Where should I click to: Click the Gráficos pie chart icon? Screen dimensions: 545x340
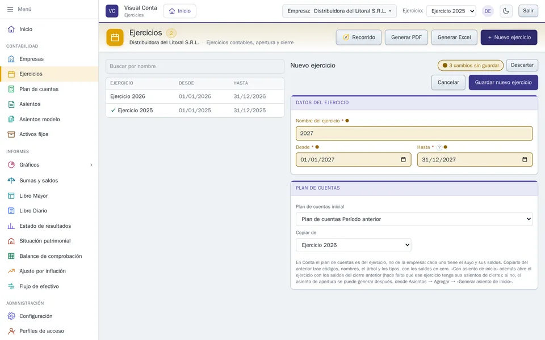(11, 165)
